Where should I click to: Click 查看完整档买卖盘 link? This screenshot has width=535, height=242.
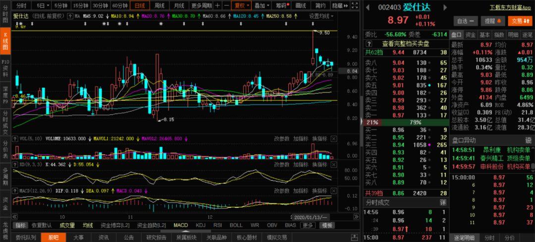(405, 43)
